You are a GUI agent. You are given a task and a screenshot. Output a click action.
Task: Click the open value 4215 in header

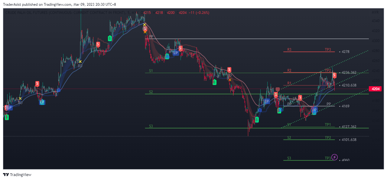pyautogui.click(x=147, y=12)
